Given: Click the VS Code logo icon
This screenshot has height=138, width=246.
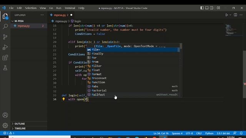Looking at the screenshot, I should click(4, 8).
